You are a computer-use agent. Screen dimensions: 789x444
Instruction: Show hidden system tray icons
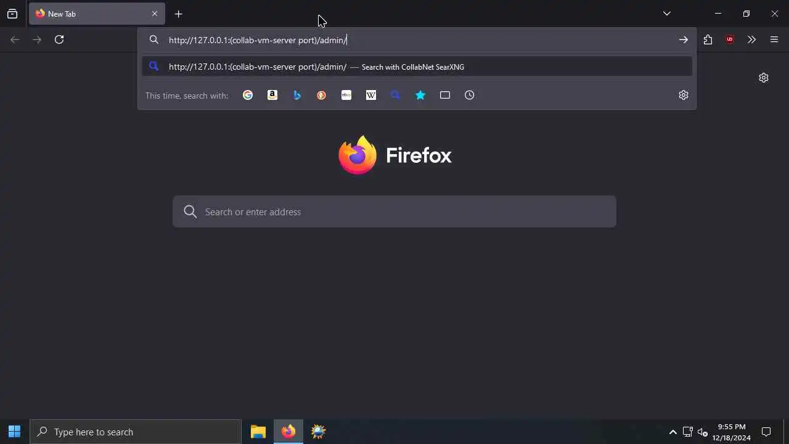673,432
